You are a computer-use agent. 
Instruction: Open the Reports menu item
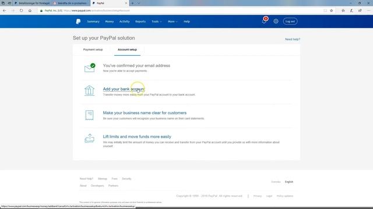(140, 21)
